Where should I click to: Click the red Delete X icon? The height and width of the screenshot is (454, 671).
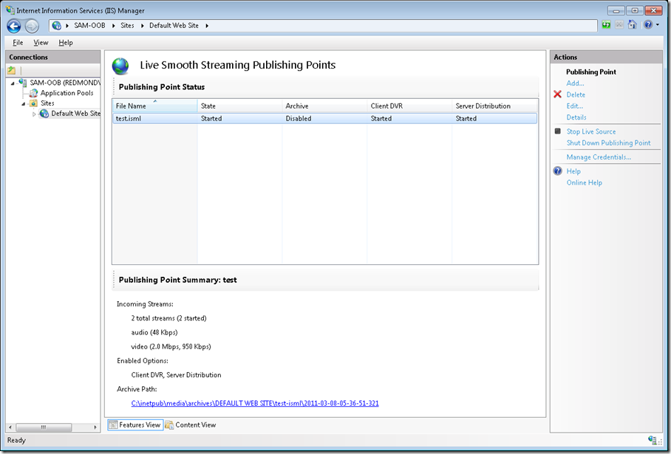coord(557,94)
